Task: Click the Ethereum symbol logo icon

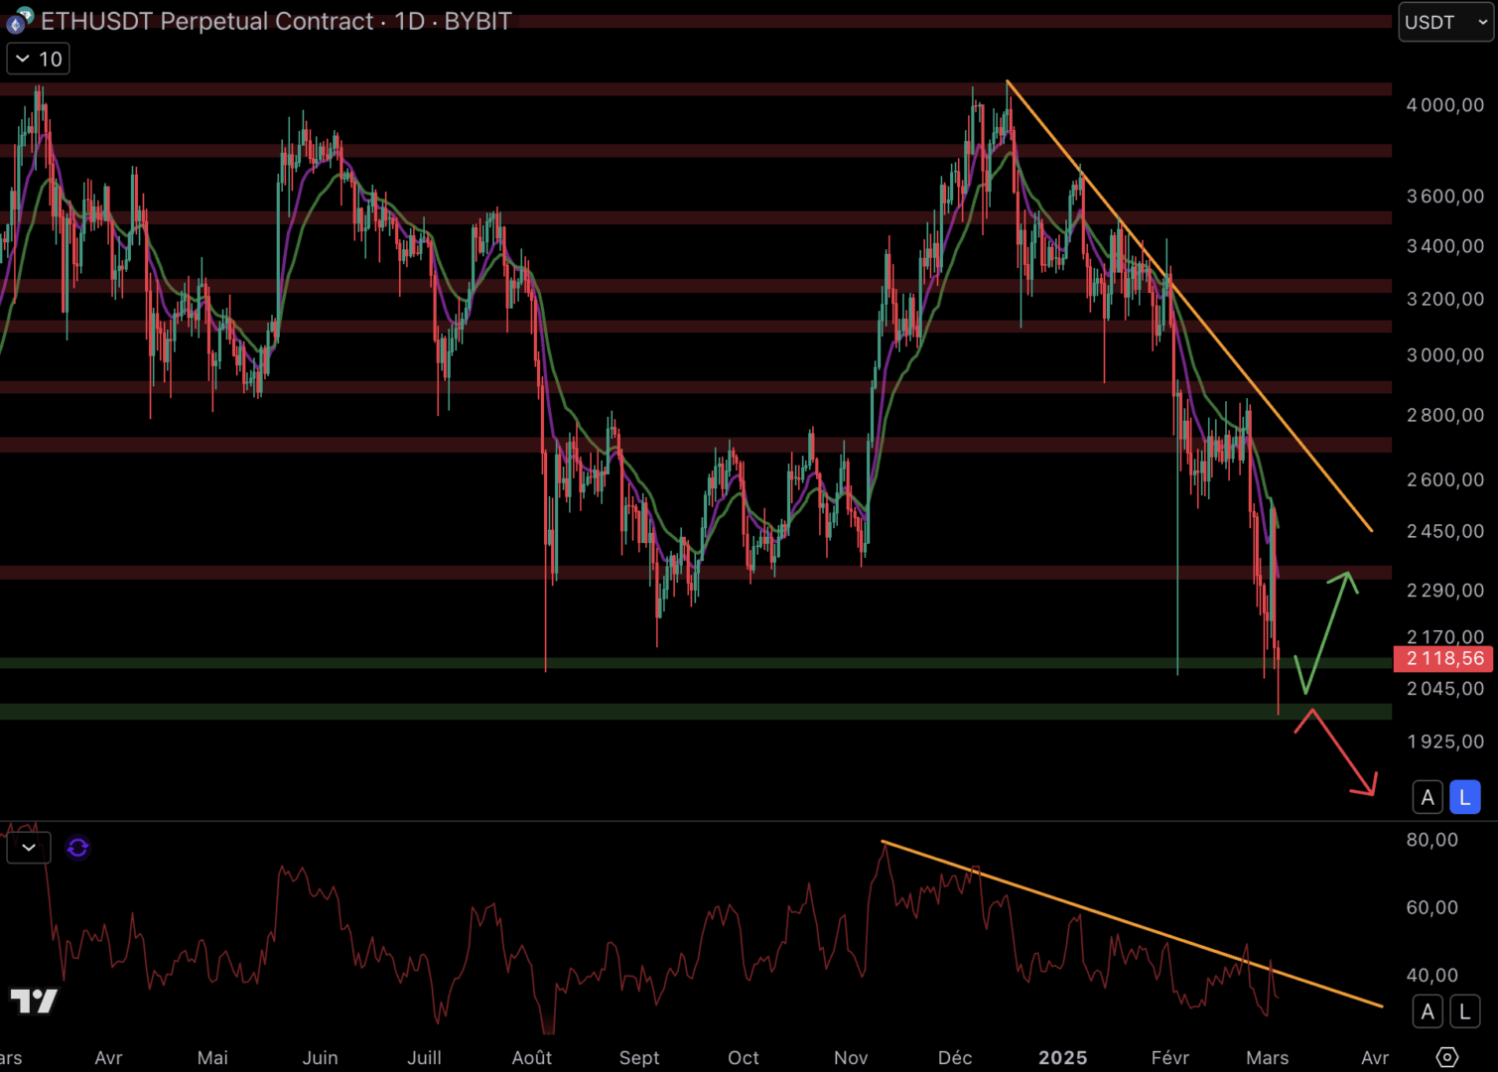Action: click(20, 20)
